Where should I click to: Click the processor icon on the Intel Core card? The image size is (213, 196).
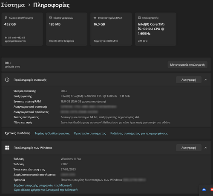139,18
